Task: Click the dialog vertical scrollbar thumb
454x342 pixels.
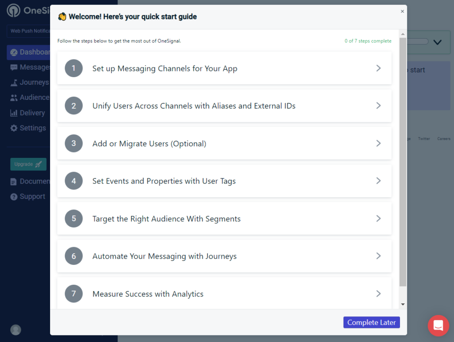Action: pyautogui.click(x=403, y=162)
